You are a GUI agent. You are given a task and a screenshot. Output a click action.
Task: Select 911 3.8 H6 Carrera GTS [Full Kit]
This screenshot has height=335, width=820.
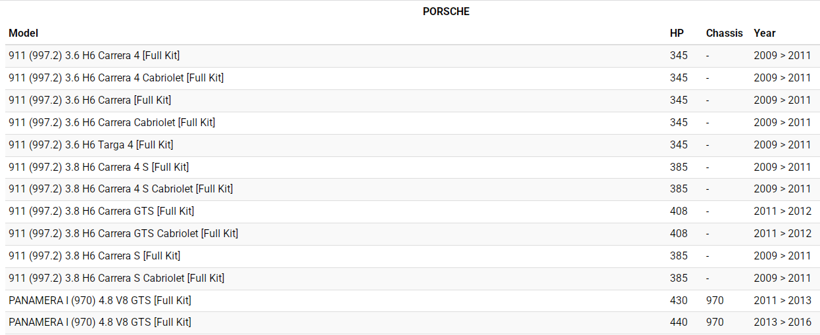(x=101, y=212)
